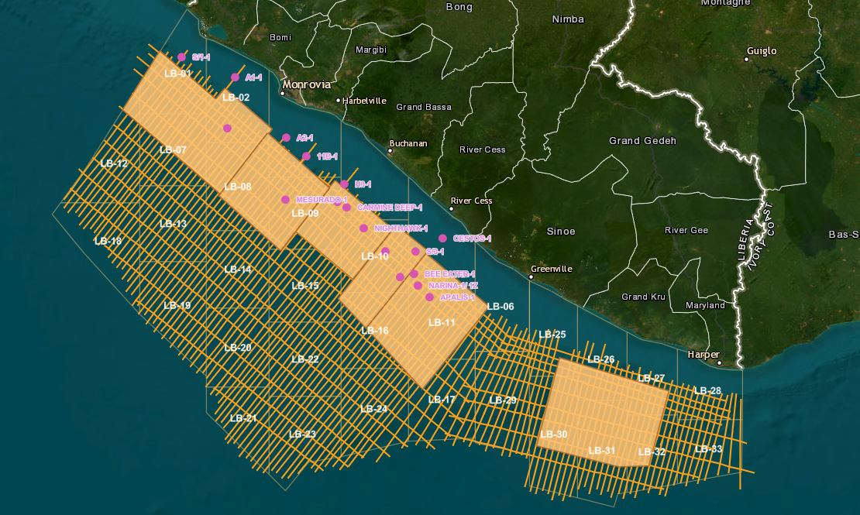
Task: Select the S/1-1 well marker dot
Action: (x=181, y=57)
